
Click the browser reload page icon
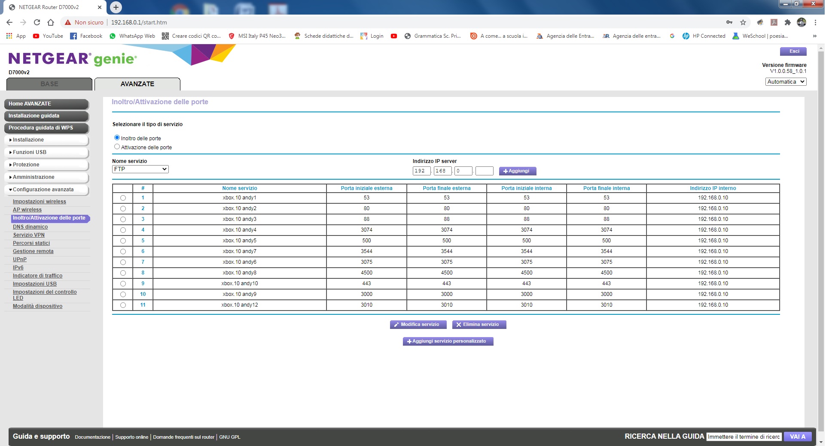click(37, 22)
